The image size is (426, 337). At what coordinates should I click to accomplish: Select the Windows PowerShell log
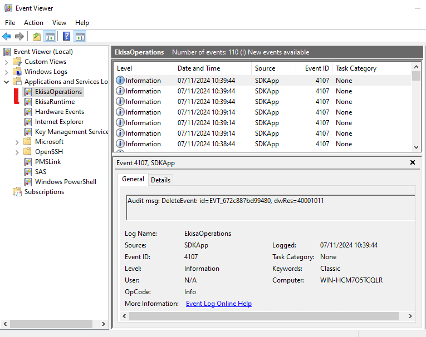pos(65,182)
